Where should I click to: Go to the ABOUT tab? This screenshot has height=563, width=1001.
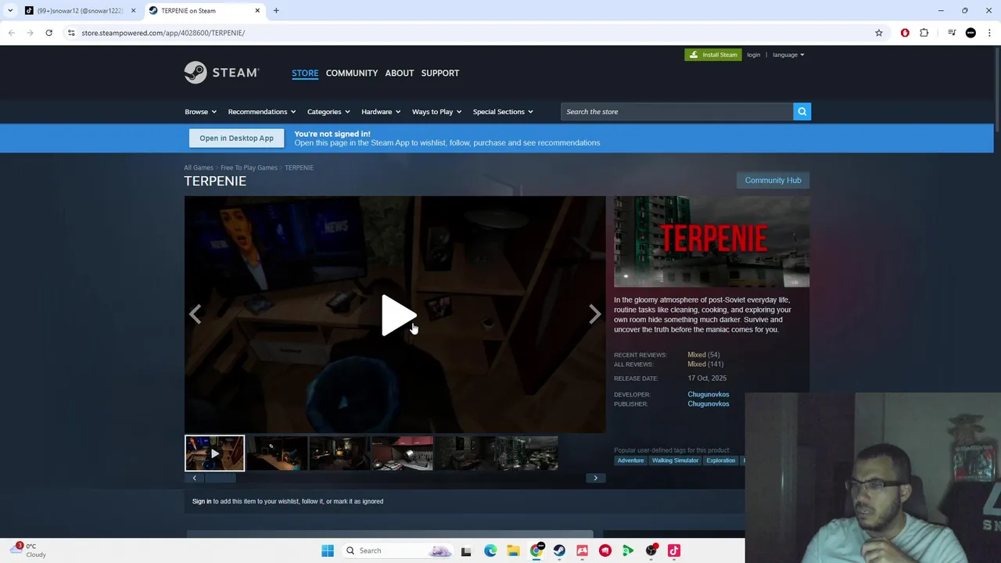pyautogui.click(x=399, y=73)
